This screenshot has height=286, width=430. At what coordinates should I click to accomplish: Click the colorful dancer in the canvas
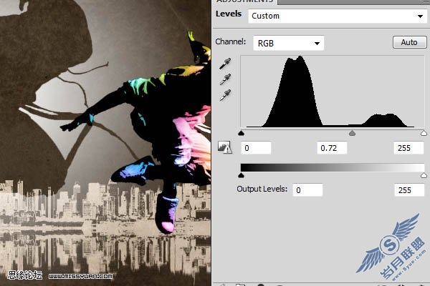[x=162, y=132]
